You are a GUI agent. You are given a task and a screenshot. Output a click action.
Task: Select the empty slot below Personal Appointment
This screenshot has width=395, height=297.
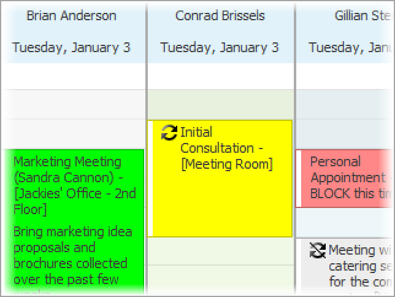click(345, 223)
